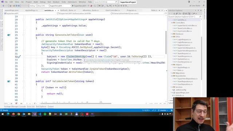Open the Package Manager Console tab
Image resolution: width=233 pixels, height=131 pixels.
15,107
